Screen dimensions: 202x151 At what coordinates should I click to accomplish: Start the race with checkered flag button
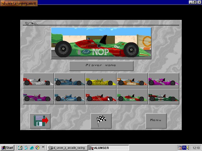101,121
